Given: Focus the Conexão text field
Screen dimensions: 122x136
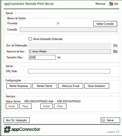Looking at the screenshot, I should pyautogui.click(x=69, y=30).
